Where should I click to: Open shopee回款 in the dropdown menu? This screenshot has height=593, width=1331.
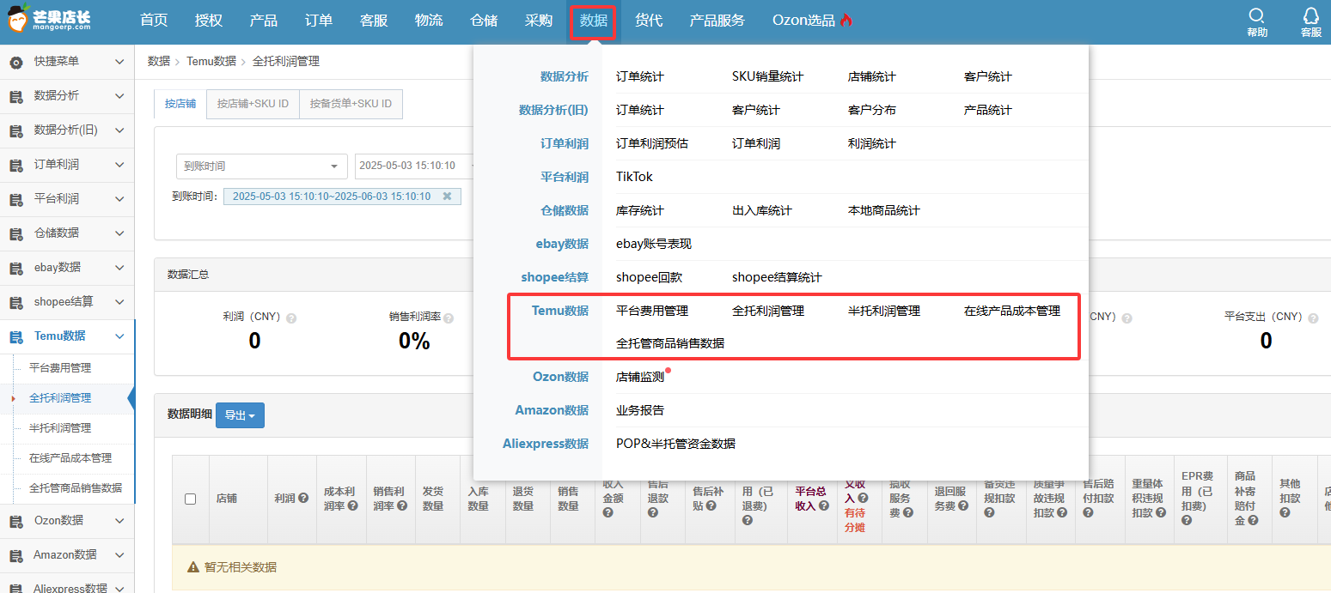(x=649, y=277)
